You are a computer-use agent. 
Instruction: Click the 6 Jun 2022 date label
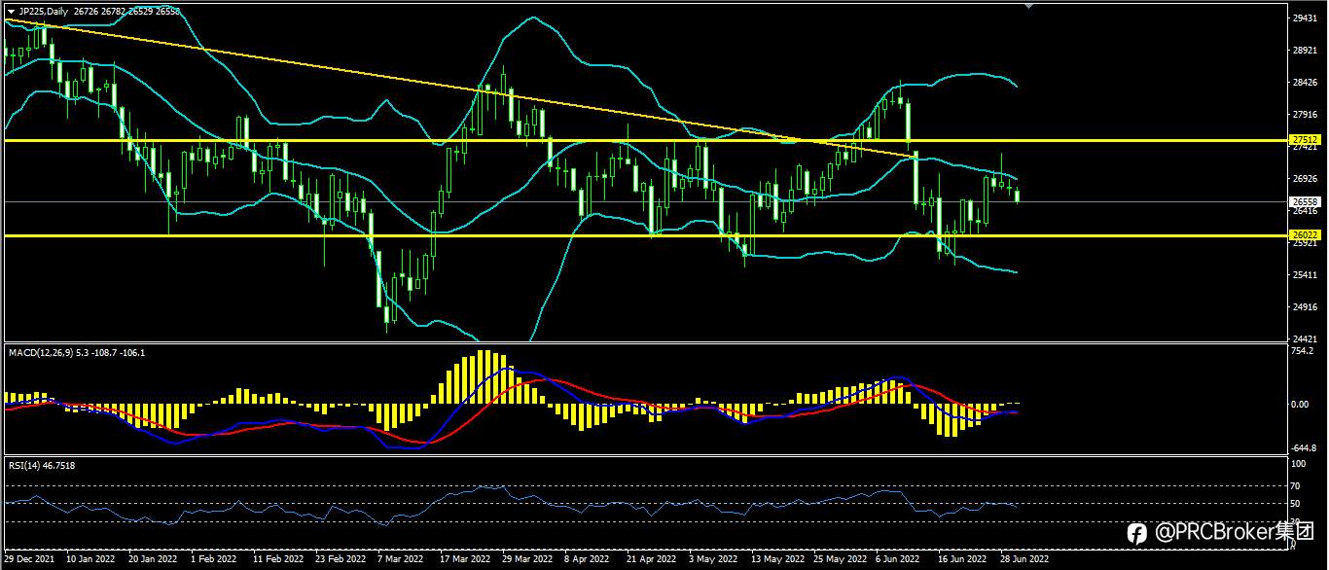pyautogui.click(x=897, y=560)
